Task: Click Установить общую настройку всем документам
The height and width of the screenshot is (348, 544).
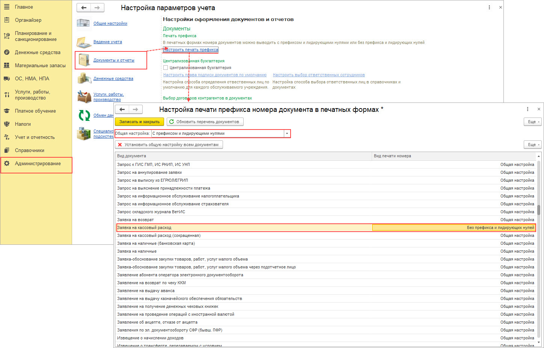Action: point(169,145)
